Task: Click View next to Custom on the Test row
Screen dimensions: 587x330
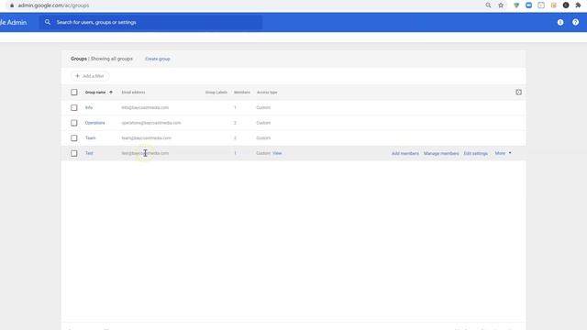Action: point(277,153)
